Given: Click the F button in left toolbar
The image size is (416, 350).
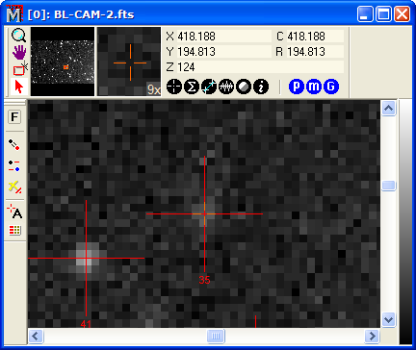Looking at the screenshot, I should (14, 117).
